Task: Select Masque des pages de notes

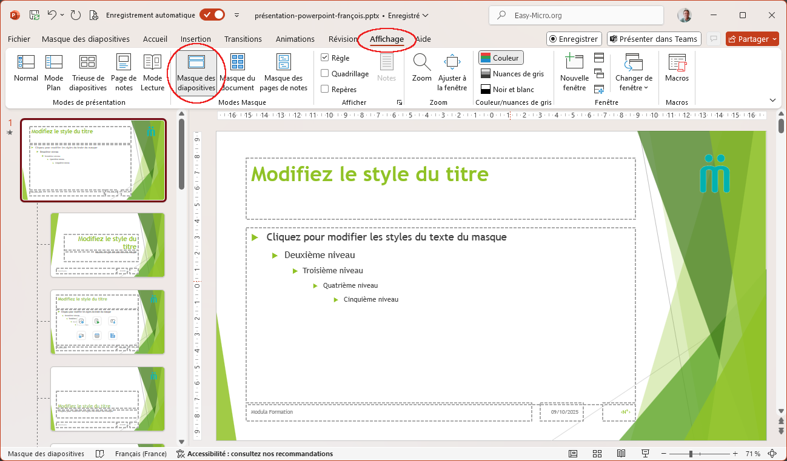Action: (x=283, y=73)
